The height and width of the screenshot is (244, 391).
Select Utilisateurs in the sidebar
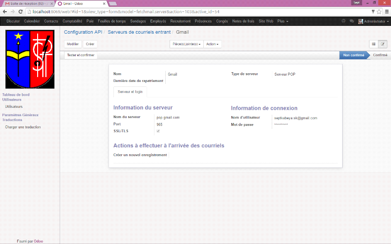point(14,106)
